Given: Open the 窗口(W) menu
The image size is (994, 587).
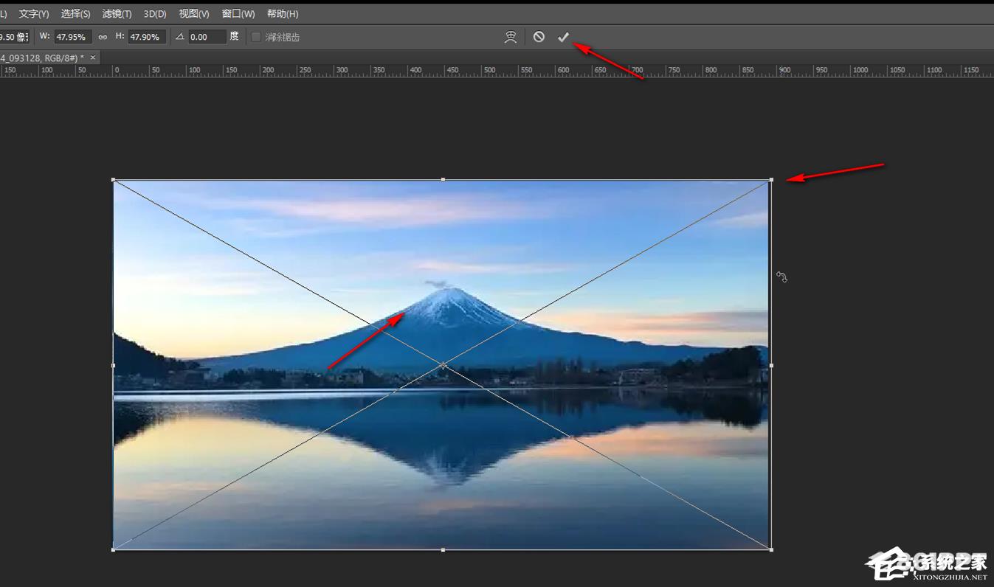Looking at the screenshot, I should click(238, 14).
